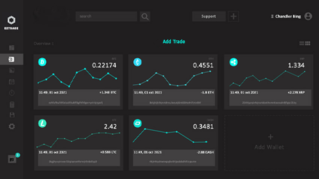Screen dimensions: 319x179
Task: Switch to list view layout
Action: tap(302, 43)
